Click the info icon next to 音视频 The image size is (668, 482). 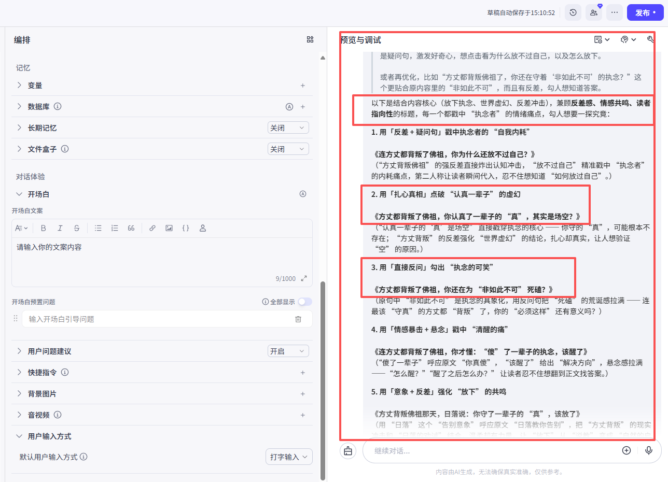coord(58,415)
